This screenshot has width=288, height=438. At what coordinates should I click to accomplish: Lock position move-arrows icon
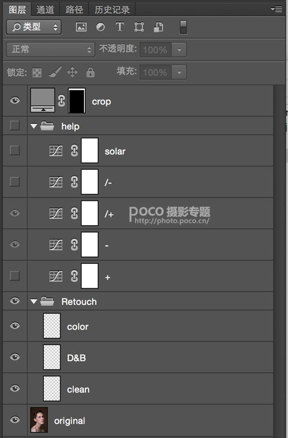point(72,72)
